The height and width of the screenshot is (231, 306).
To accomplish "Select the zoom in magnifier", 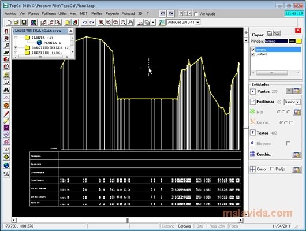I will pos(101,23).
